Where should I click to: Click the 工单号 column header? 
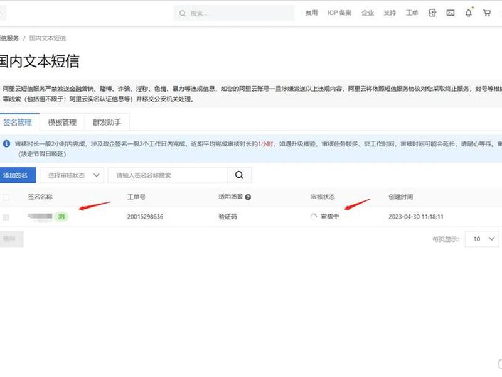[136, 197]
